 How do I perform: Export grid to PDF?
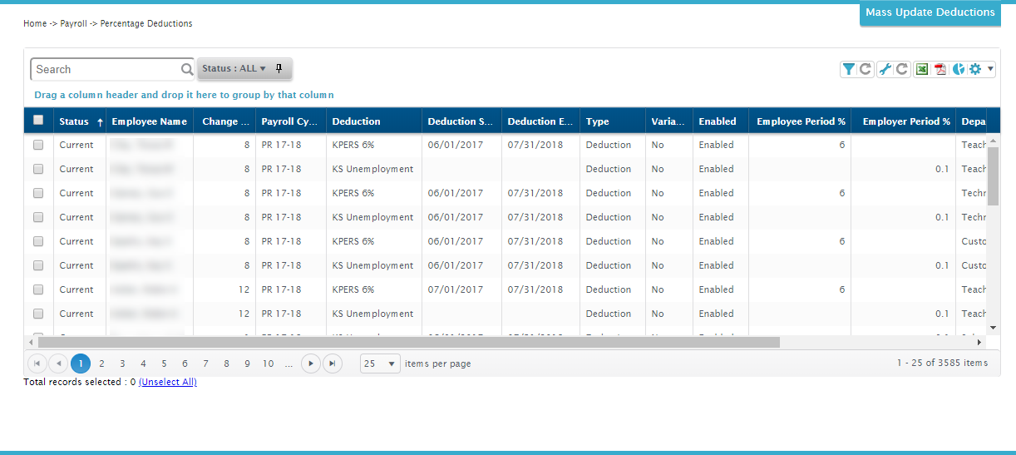point(940,69)
